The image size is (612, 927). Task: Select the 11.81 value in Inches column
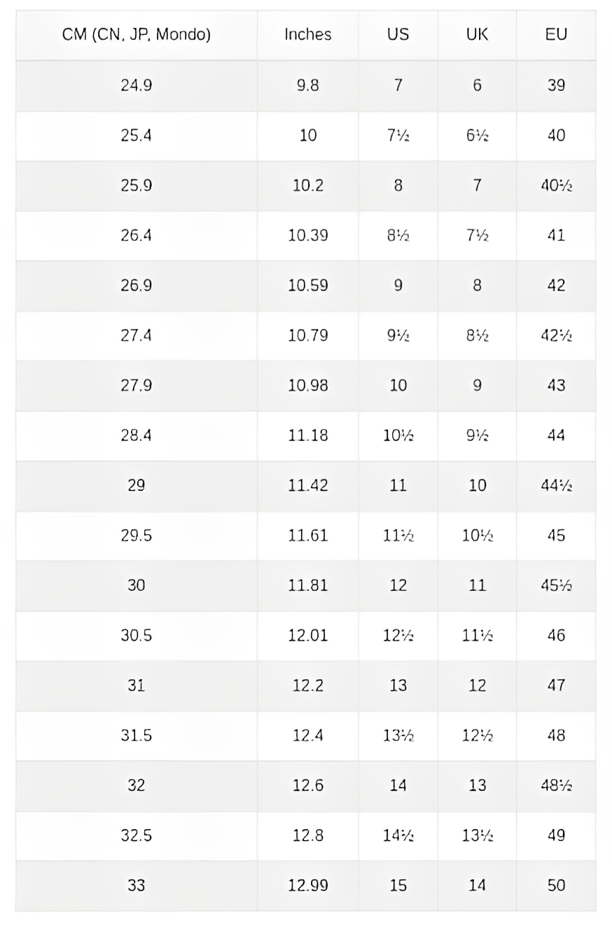click(x=308, y=585)
